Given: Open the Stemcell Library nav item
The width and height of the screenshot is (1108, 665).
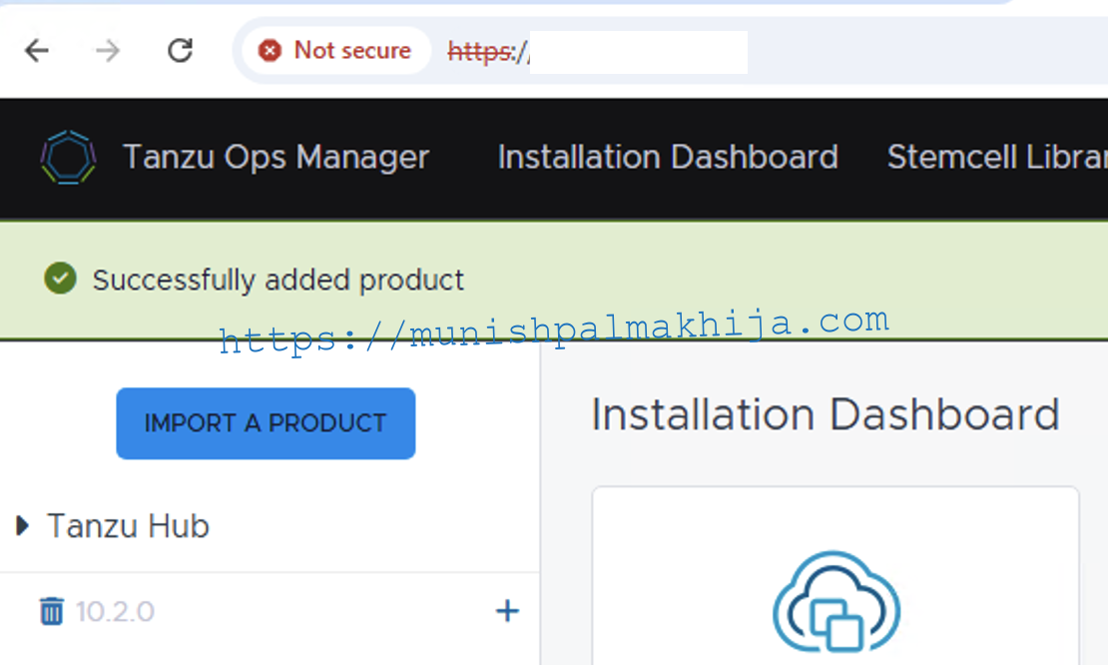Looking at the screenshot, I should coord(997,157).
